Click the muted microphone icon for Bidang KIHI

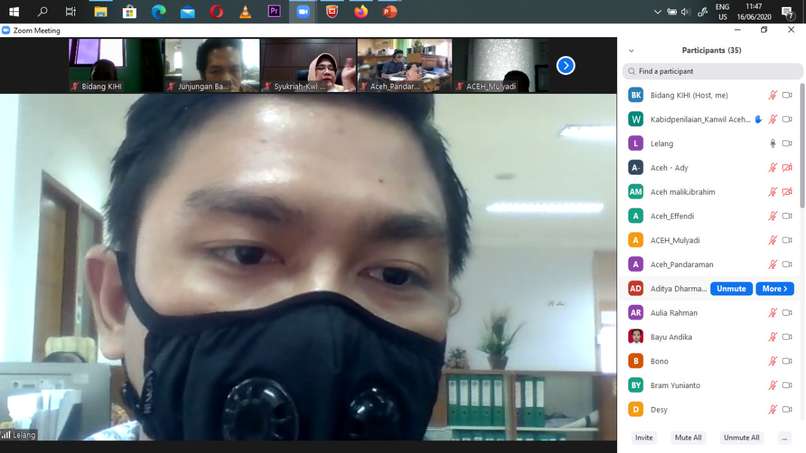(773, 95)
